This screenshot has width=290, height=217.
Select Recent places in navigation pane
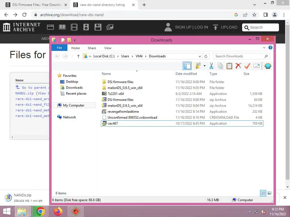click(x=76, y=94)
